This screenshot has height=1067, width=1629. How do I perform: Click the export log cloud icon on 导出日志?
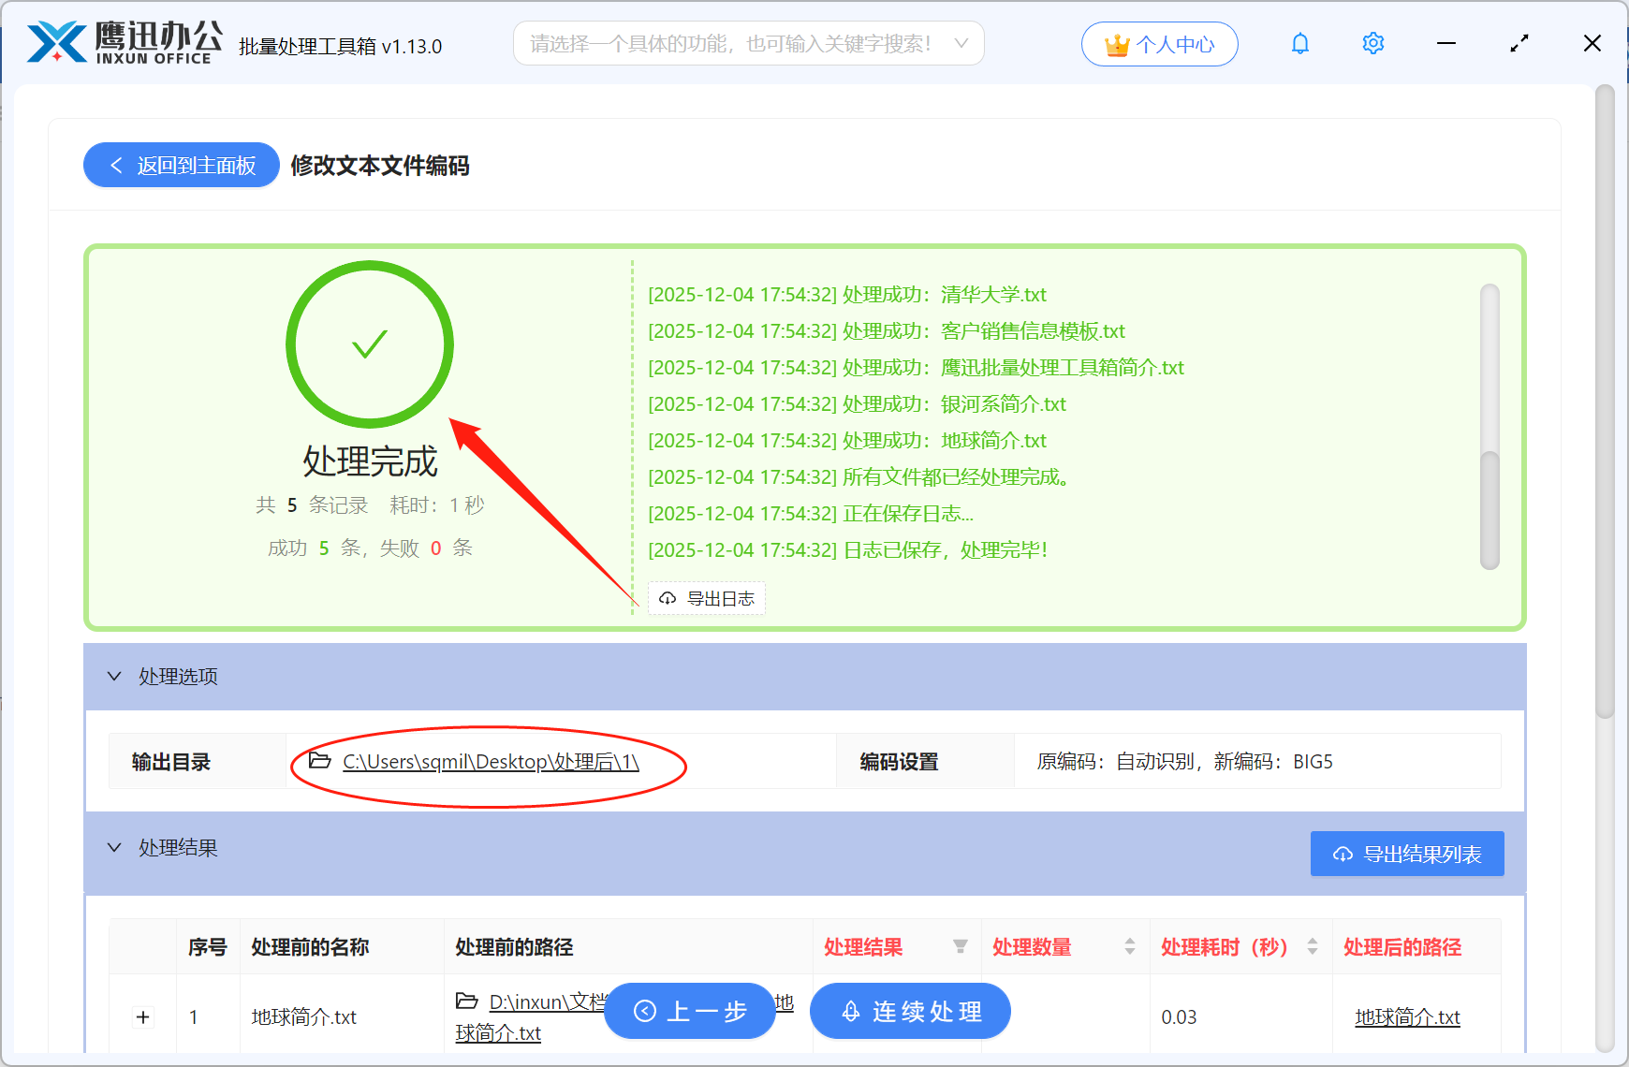coord(667,598)
